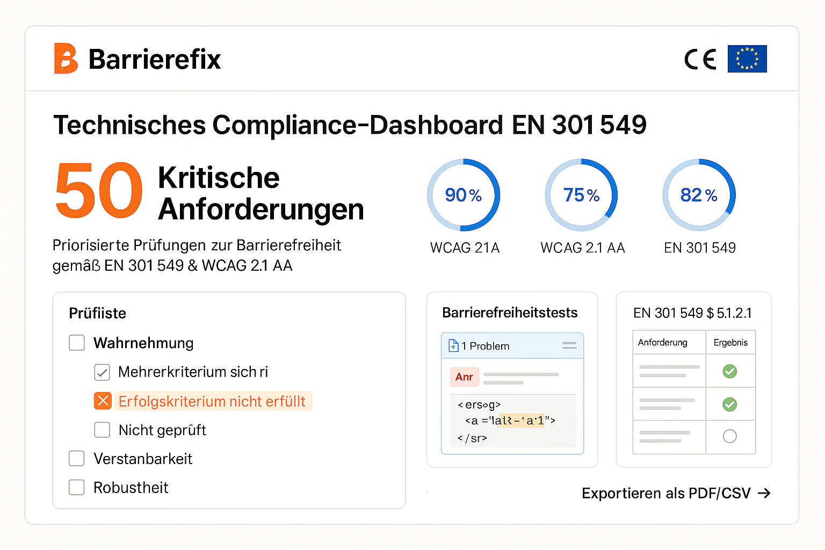Check the Nicht geprüft checkbox
825x550 pixels.
pos(102,430)
